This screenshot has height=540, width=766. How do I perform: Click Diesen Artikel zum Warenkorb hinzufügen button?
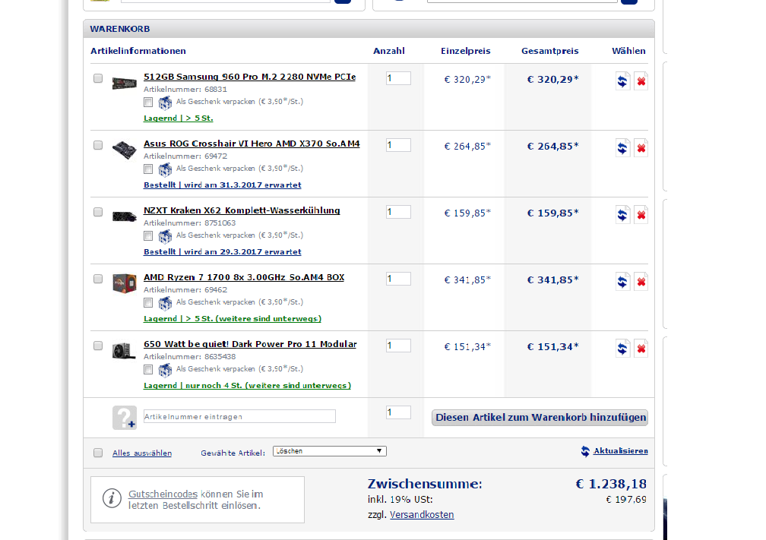tap(540, 418)
